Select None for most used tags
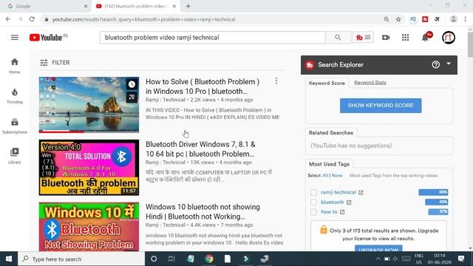Image resolution: width=473 pixels, height=266 pixels. (337, 175)
